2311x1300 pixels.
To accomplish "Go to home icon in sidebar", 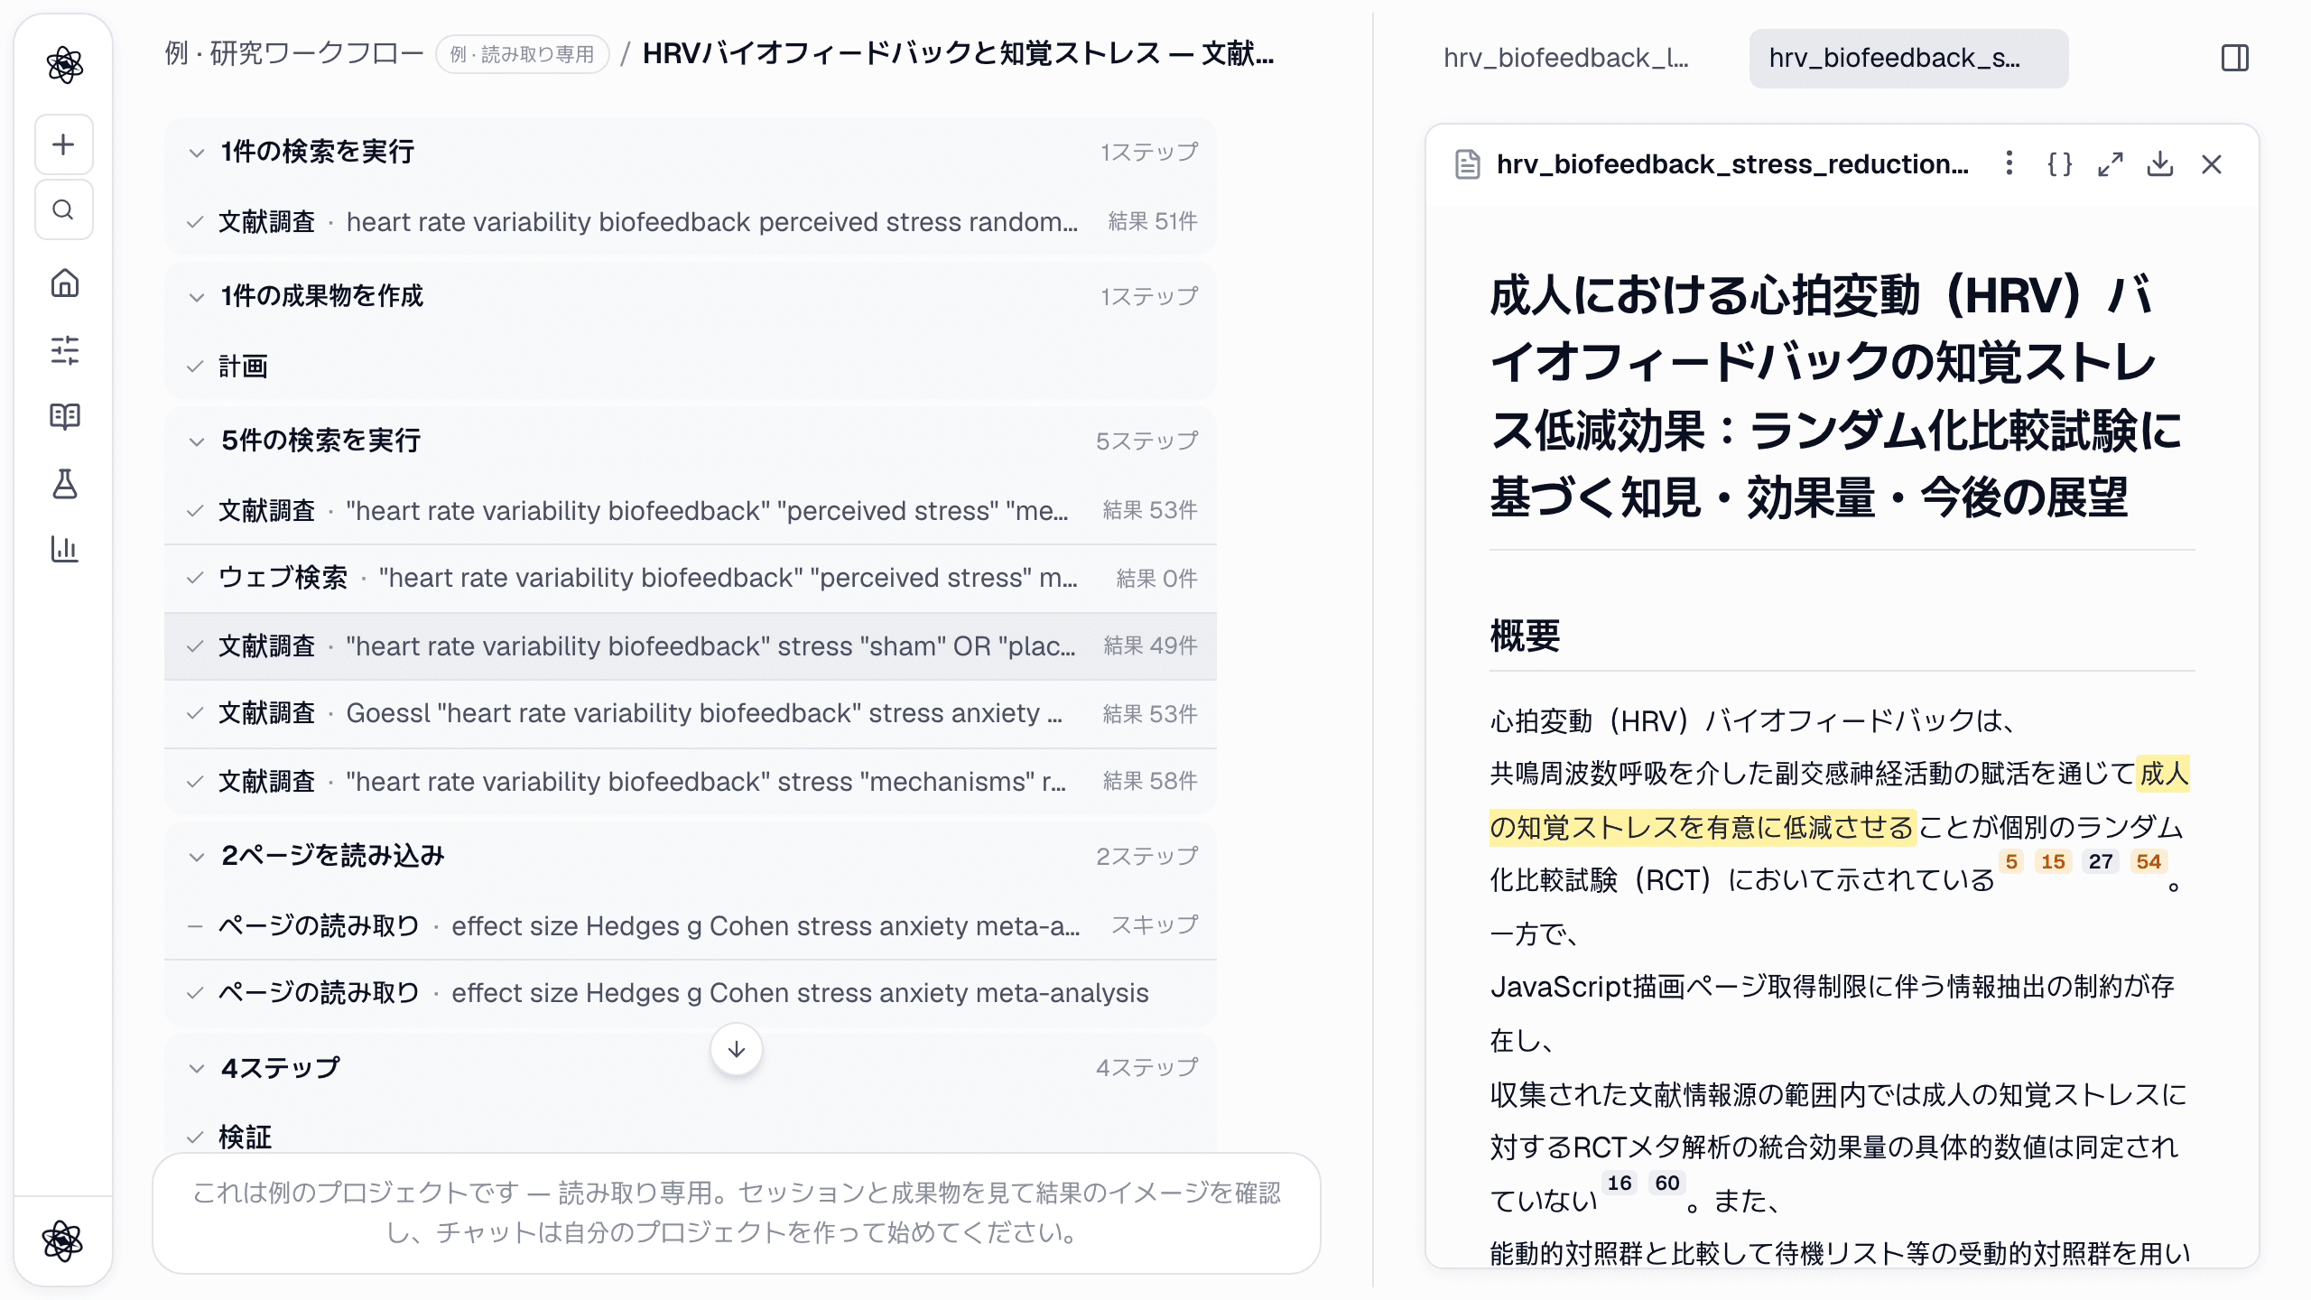I will [x=64, y=283].
